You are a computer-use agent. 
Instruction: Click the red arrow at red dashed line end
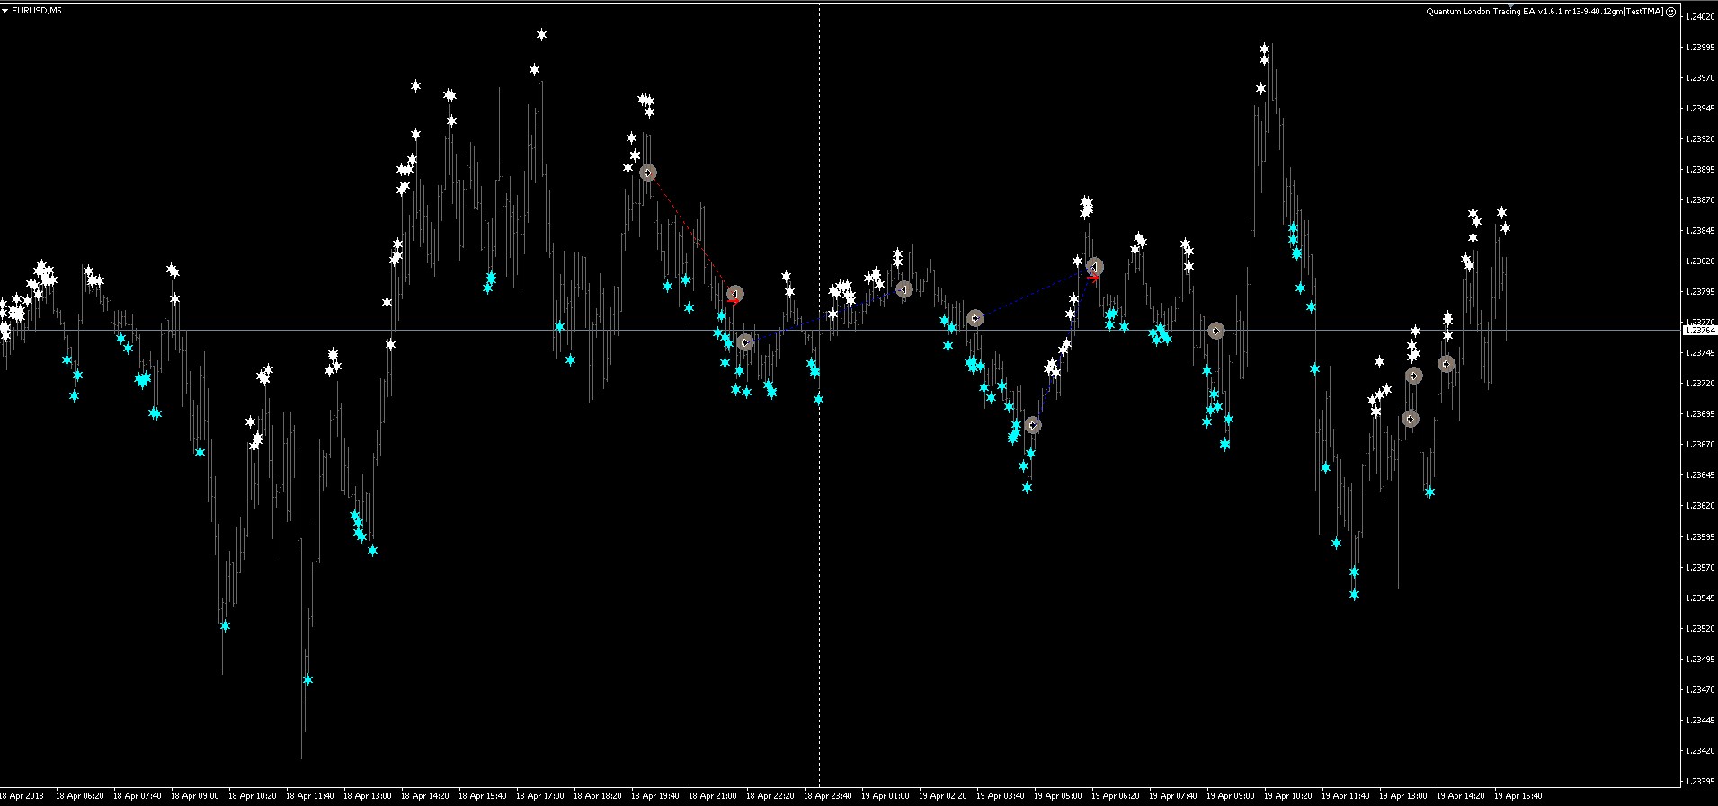pos(734,301)
